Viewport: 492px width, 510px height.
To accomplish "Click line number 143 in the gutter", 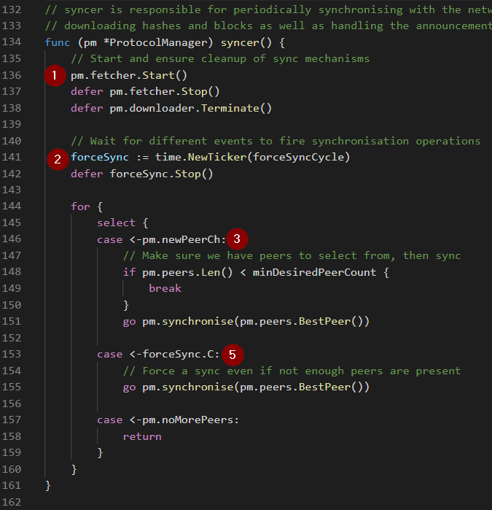I will point(12,190).
